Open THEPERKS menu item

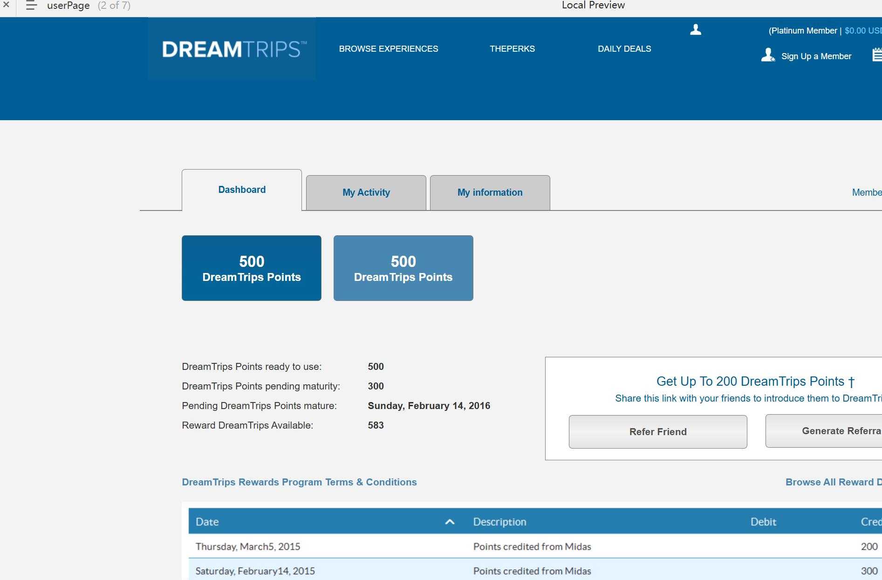(x=512, y=49)
